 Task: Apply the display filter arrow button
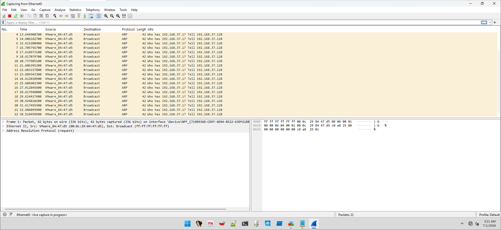[x=484, y=23]
